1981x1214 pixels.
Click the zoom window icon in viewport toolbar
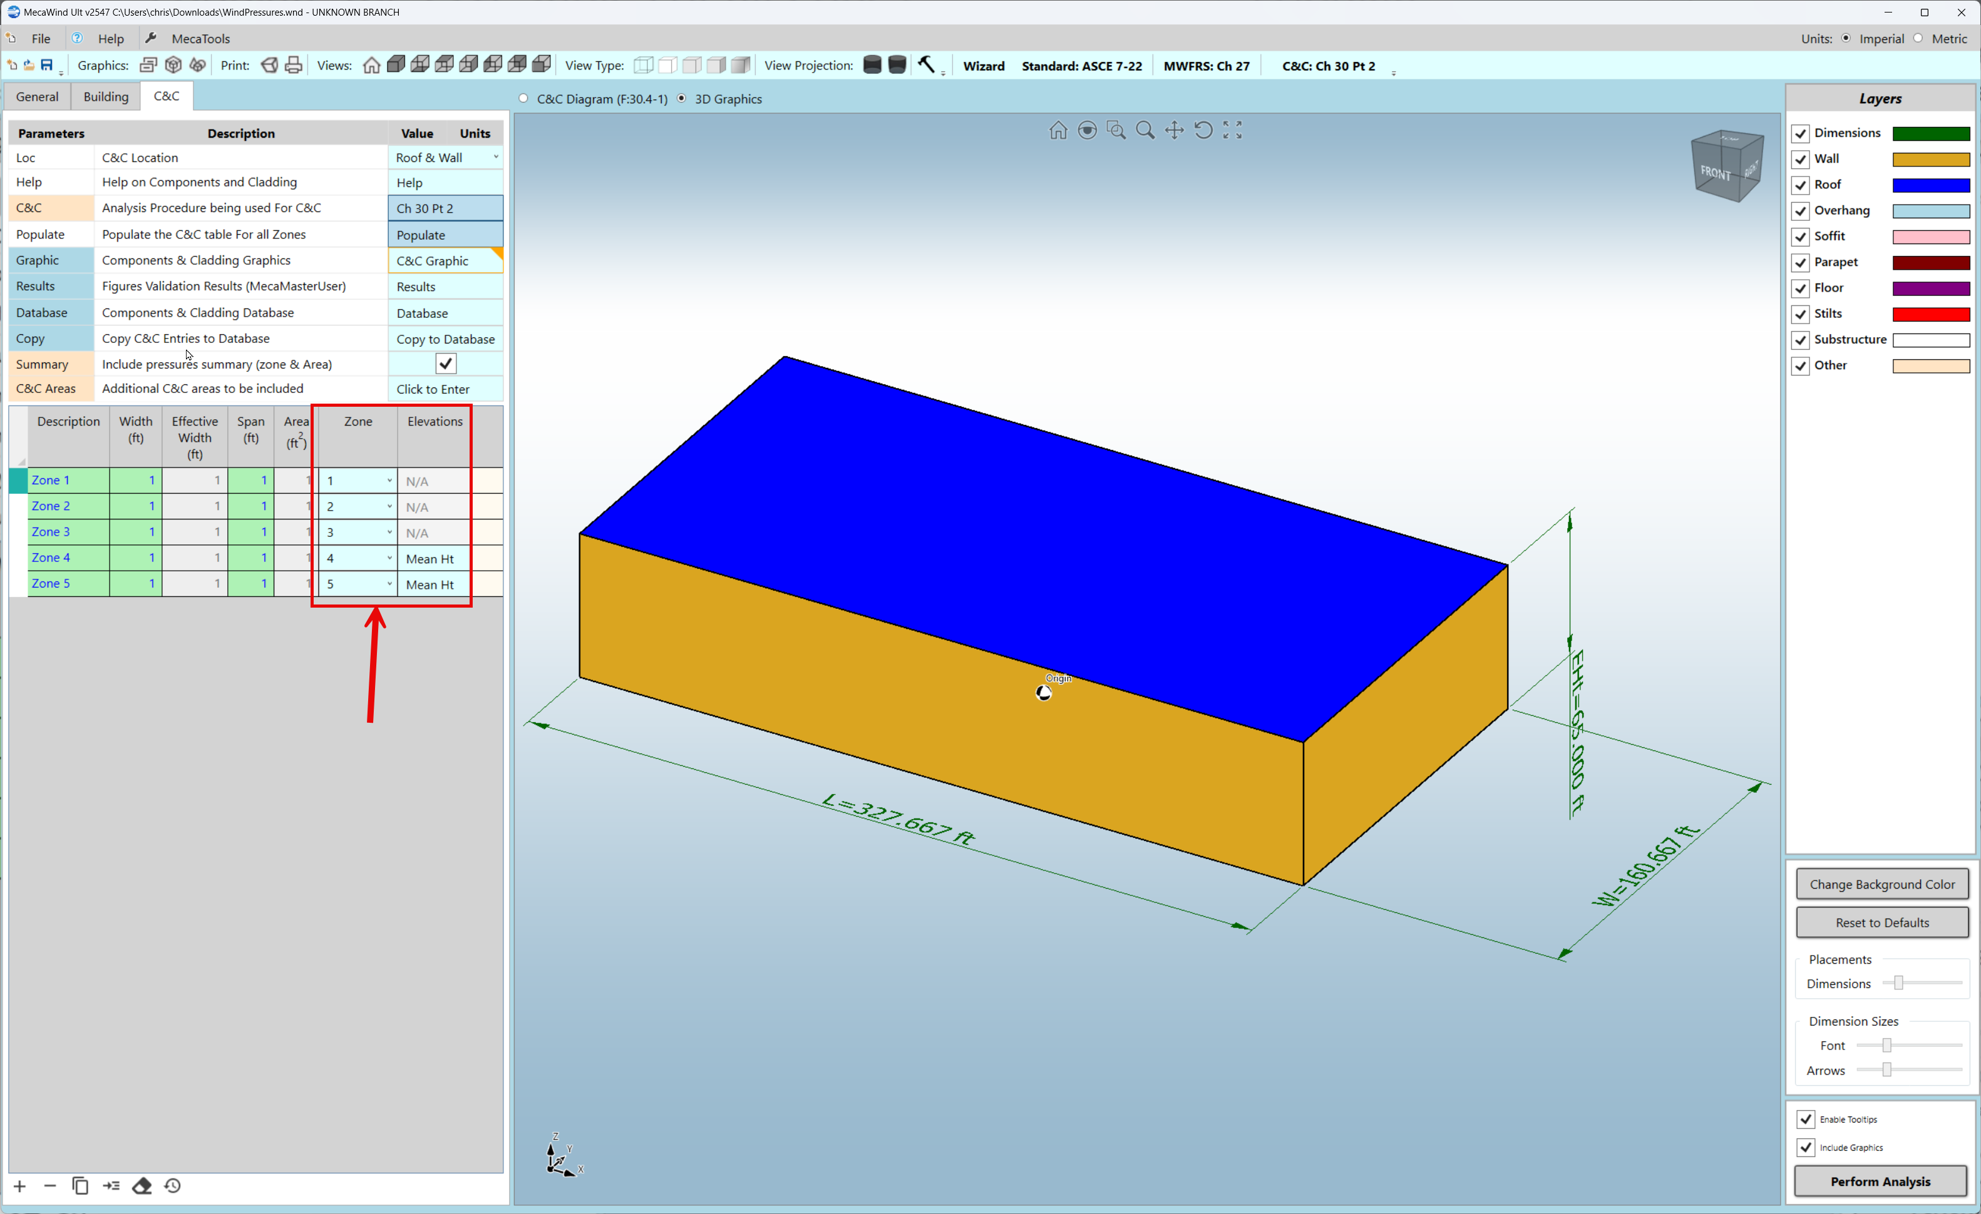1116,130
